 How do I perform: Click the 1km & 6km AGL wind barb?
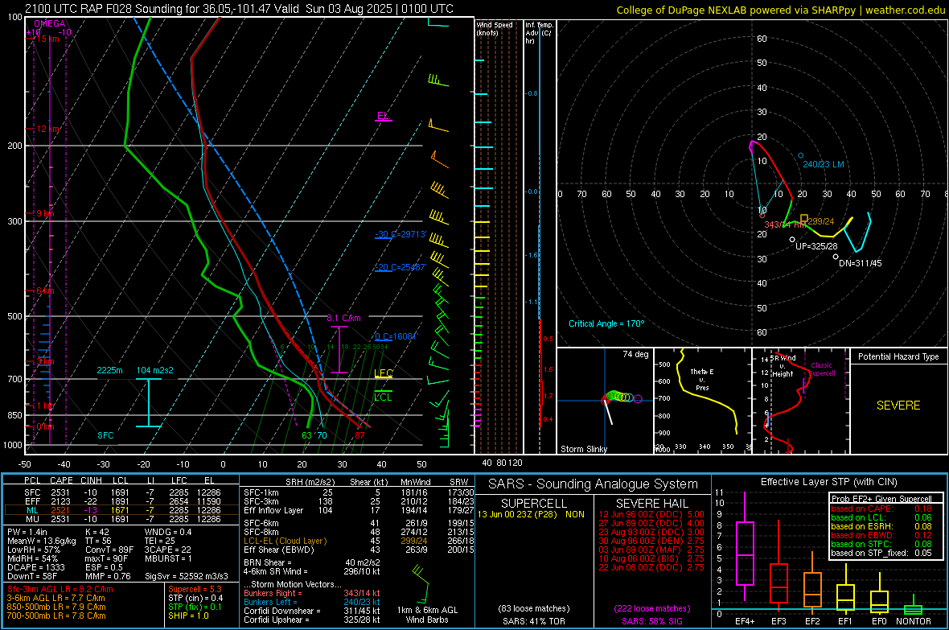pos(421,585)
